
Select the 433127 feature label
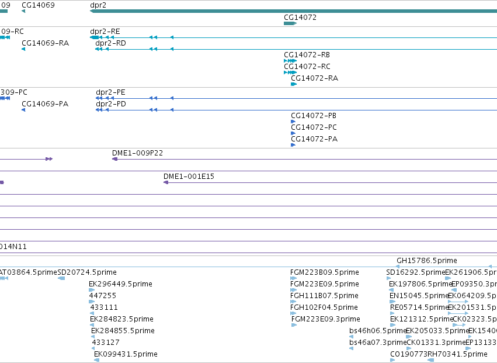106,343
